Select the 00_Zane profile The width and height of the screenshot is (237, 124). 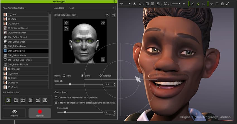point(26,19)
